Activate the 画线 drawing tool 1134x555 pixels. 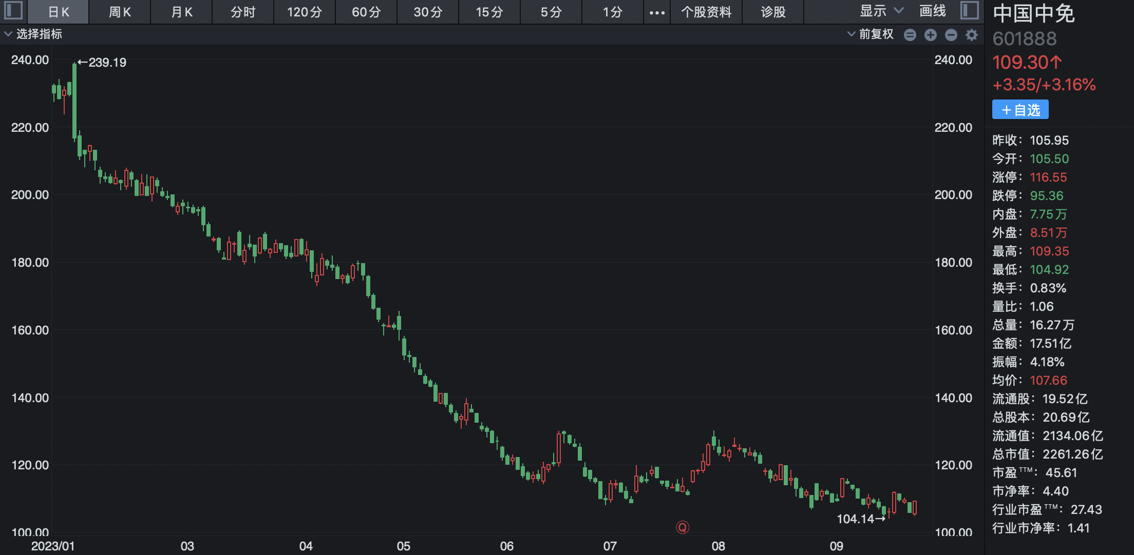(932, 11)
